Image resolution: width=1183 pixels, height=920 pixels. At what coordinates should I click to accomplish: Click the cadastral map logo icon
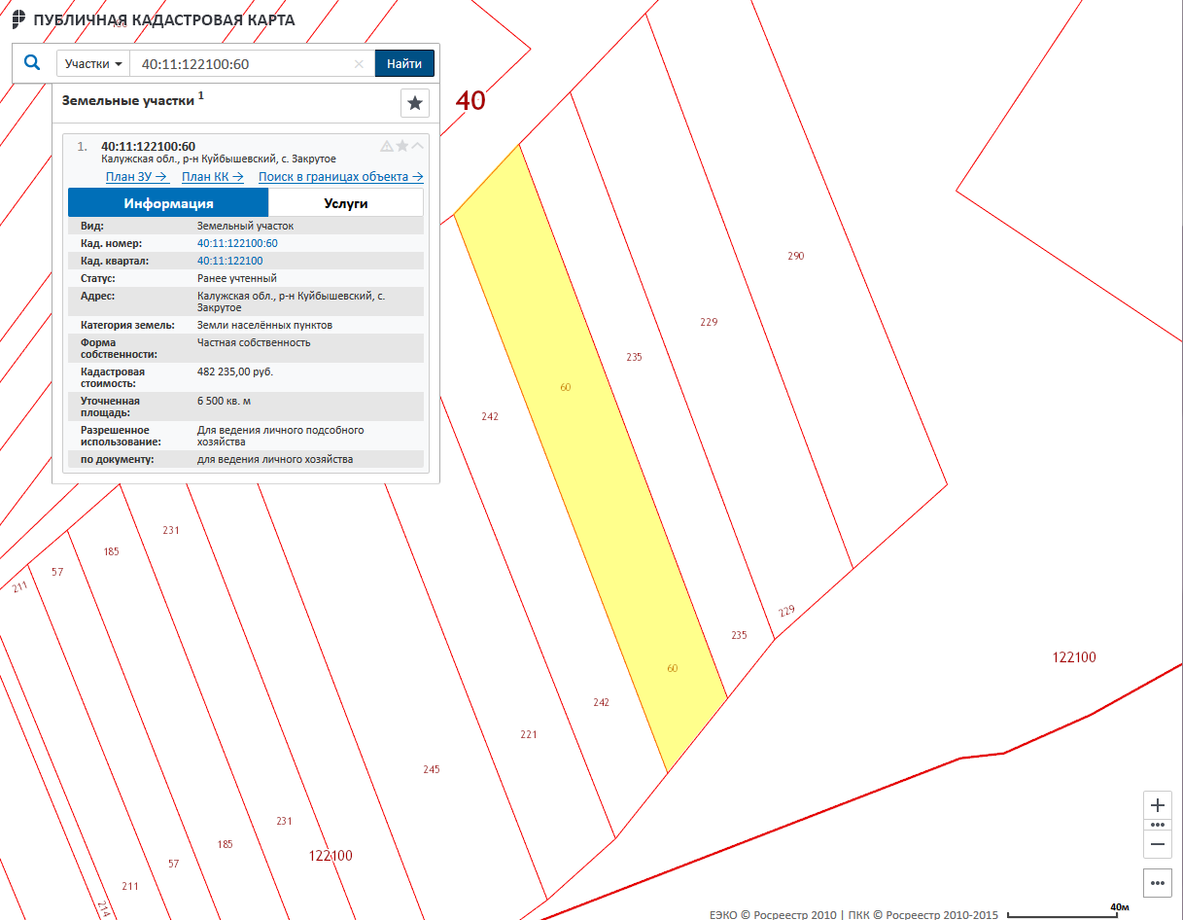coord(18,19)
